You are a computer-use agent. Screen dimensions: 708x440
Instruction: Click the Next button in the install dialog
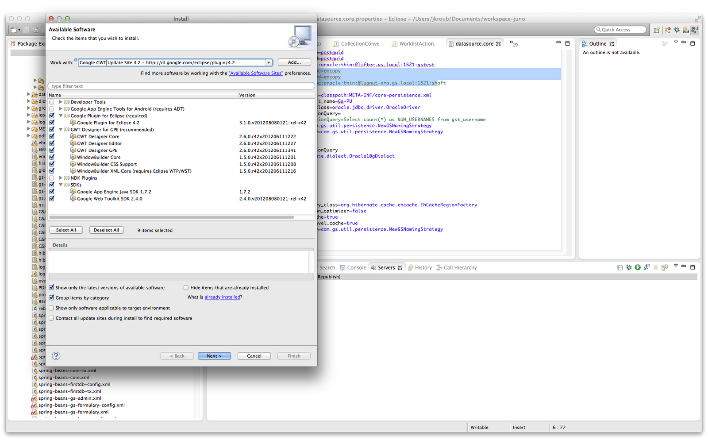(214, 355)
